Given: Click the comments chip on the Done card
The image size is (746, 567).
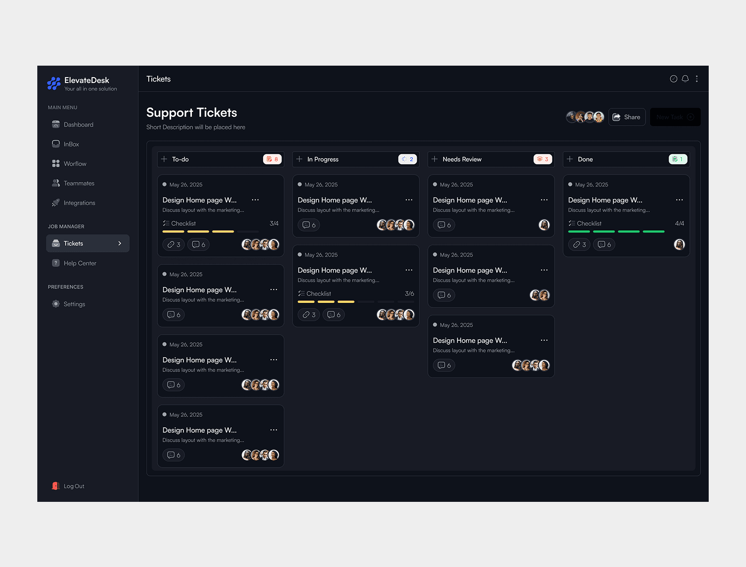Looking at the screenshot, I should pos(604,245).
